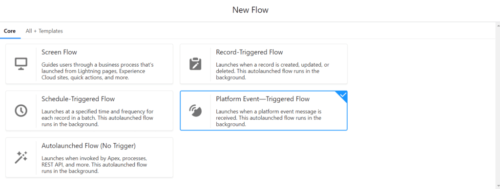Choose the Record-Triggered Flow title

click(250, 52)
